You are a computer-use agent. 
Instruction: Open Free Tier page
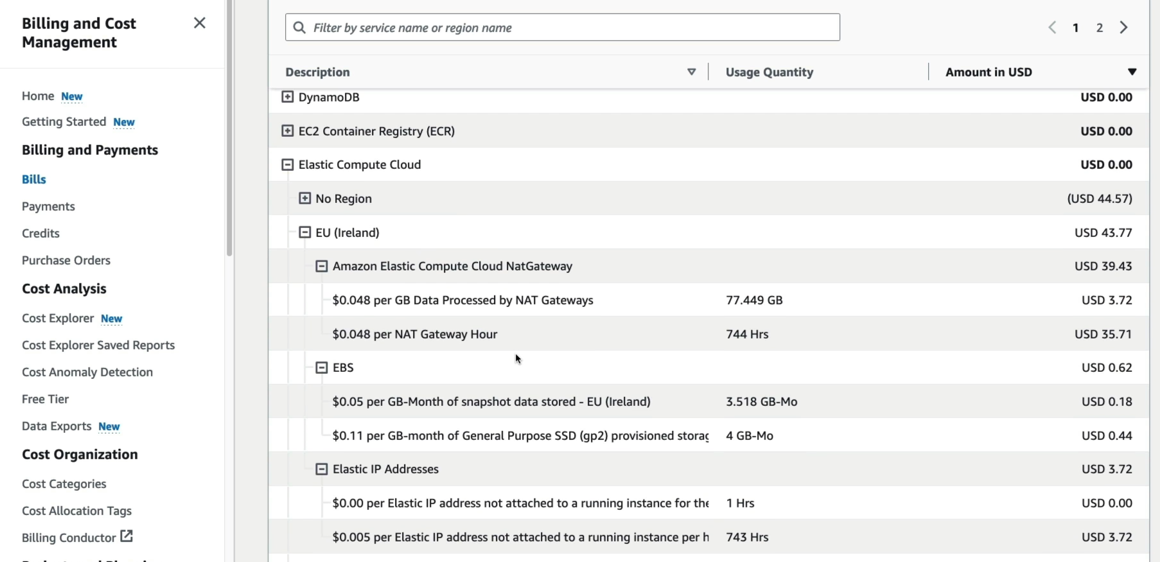click(45, 399)
